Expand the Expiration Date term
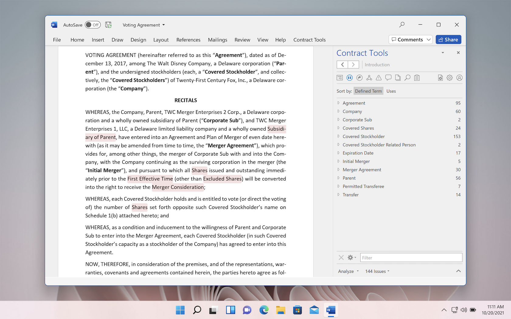 339,153
